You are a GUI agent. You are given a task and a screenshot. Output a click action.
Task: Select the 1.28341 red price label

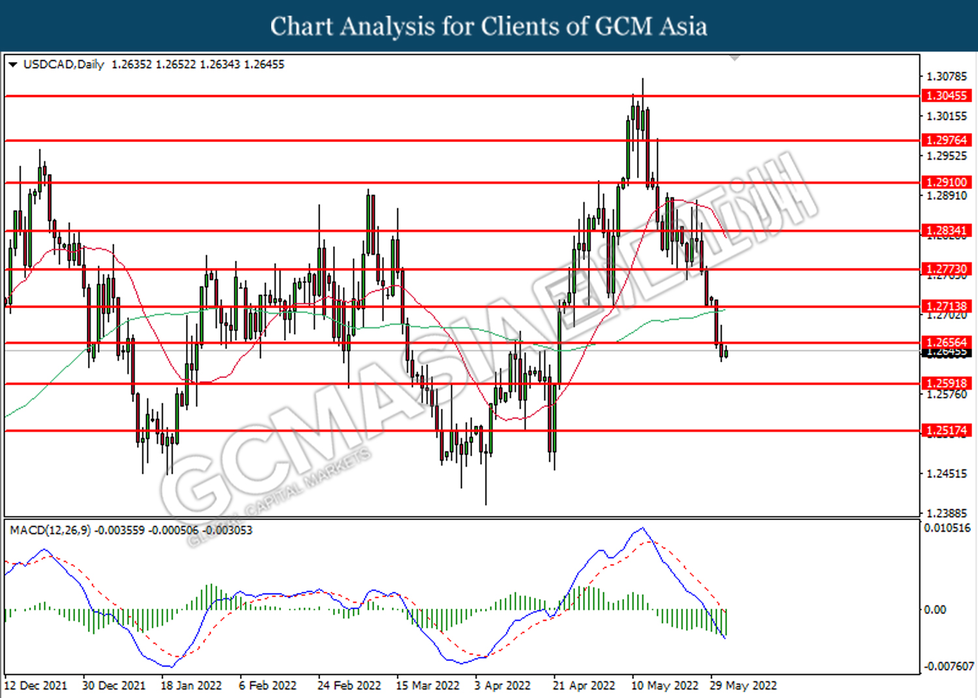click(x=947, y=231)
